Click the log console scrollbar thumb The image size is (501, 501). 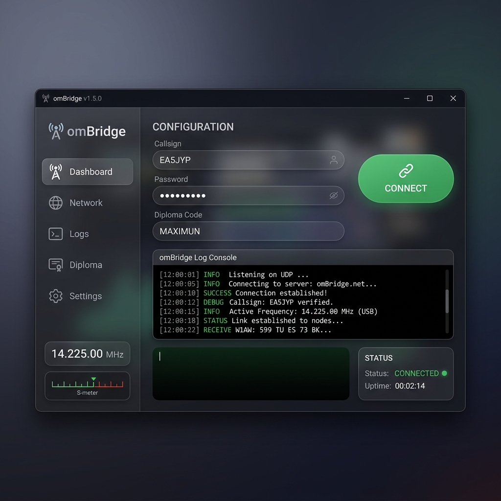coord(447,301)
